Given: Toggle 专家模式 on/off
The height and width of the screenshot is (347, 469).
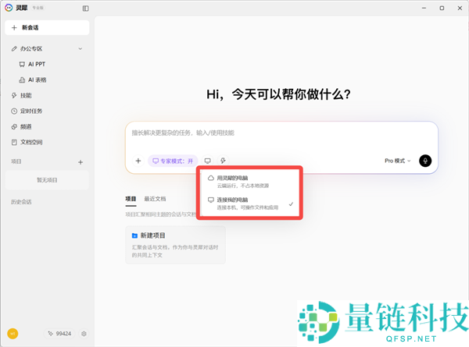Looking at the screenshot, I should tap(173, 161).
